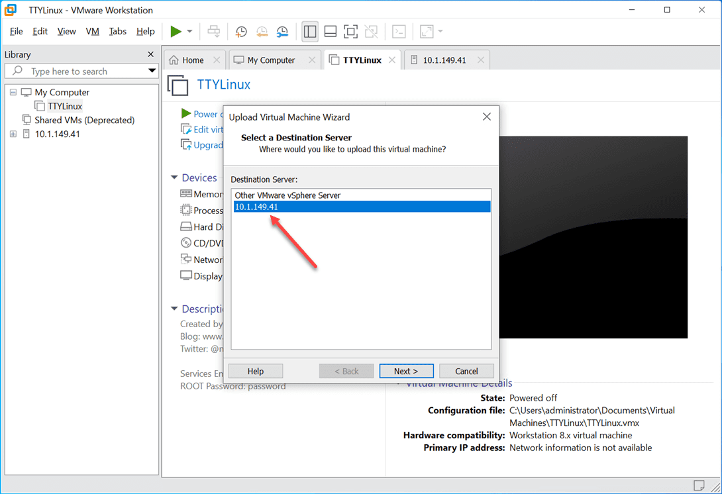Viewport: 722px width, 494px height.
Task: Close the Home tab
Action: click(x=217, y=60)
